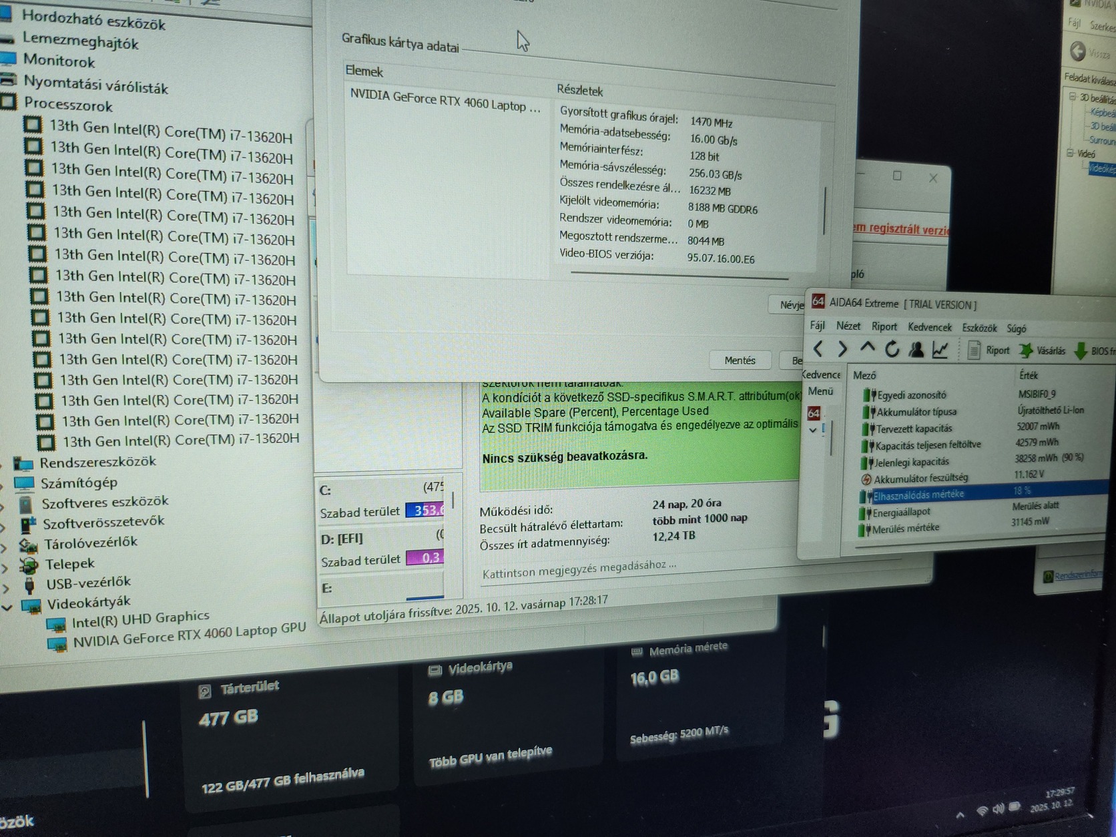Open the Kedvencek menu in AIDA64 menu bar
The width and height of the screenshot is (1116, 837).
[x=930, y=327]
